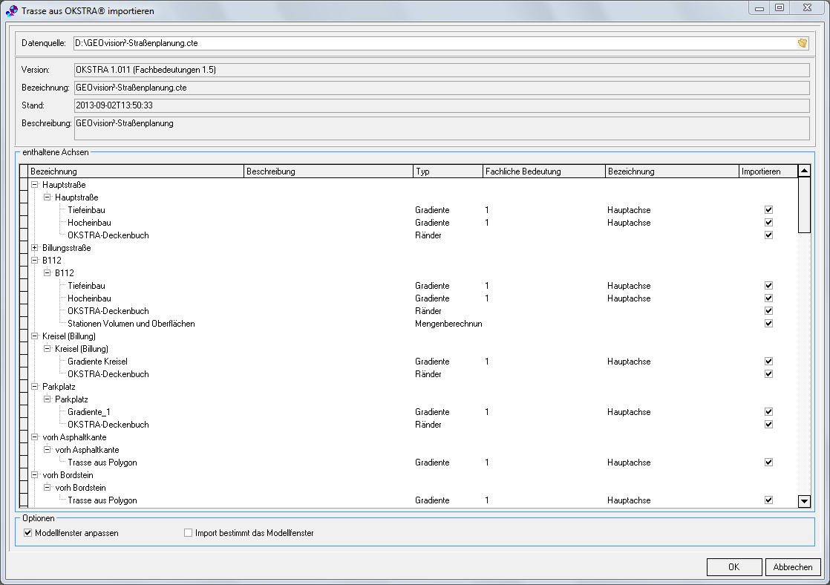
Task: Click the scroll up arrow of the list
Action: (x=804, y=171)
